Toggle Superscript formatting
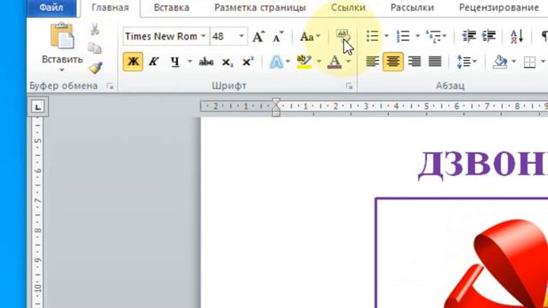This screenshot has height=308, width=548. coord(248,62)
